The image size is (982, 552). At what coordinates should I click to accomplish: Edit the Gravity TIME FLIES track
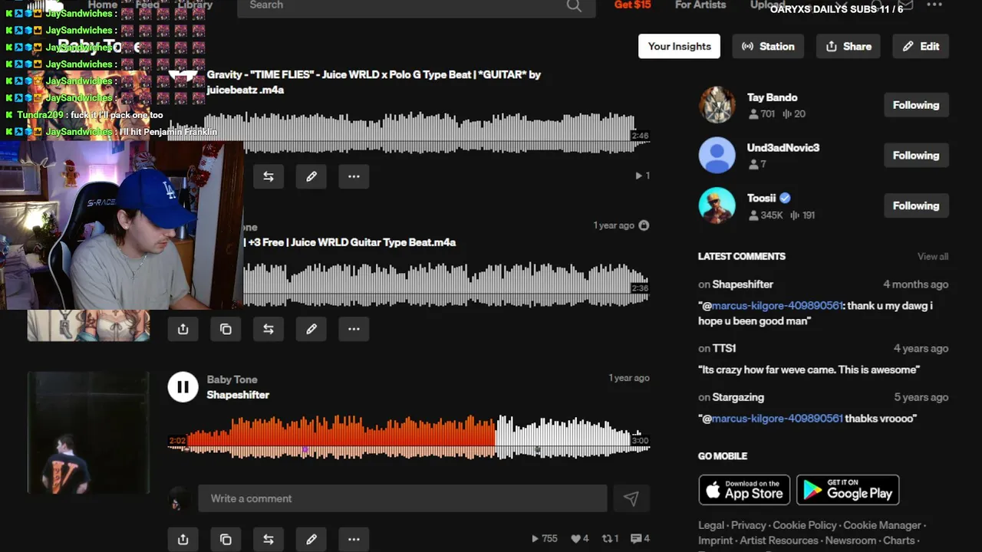click(311, 176)
